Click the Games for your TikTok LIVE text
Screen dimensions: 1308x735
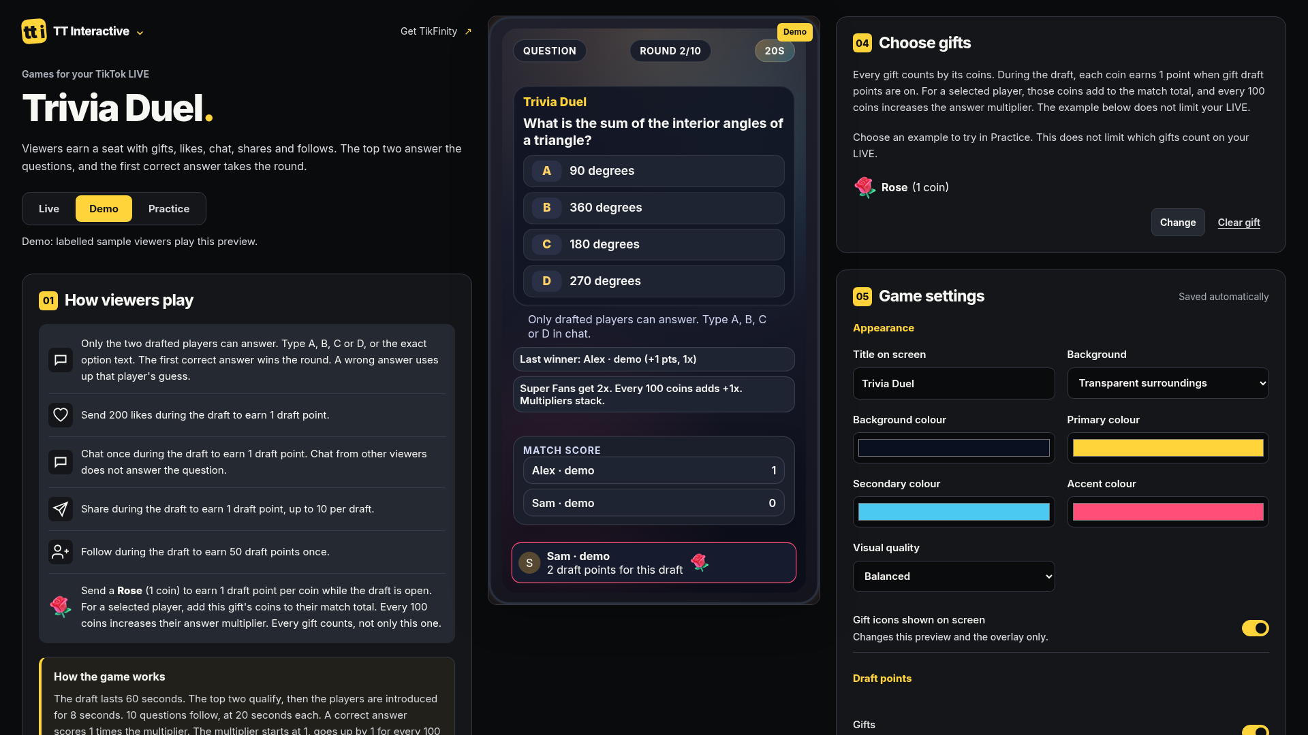[85, 74]
